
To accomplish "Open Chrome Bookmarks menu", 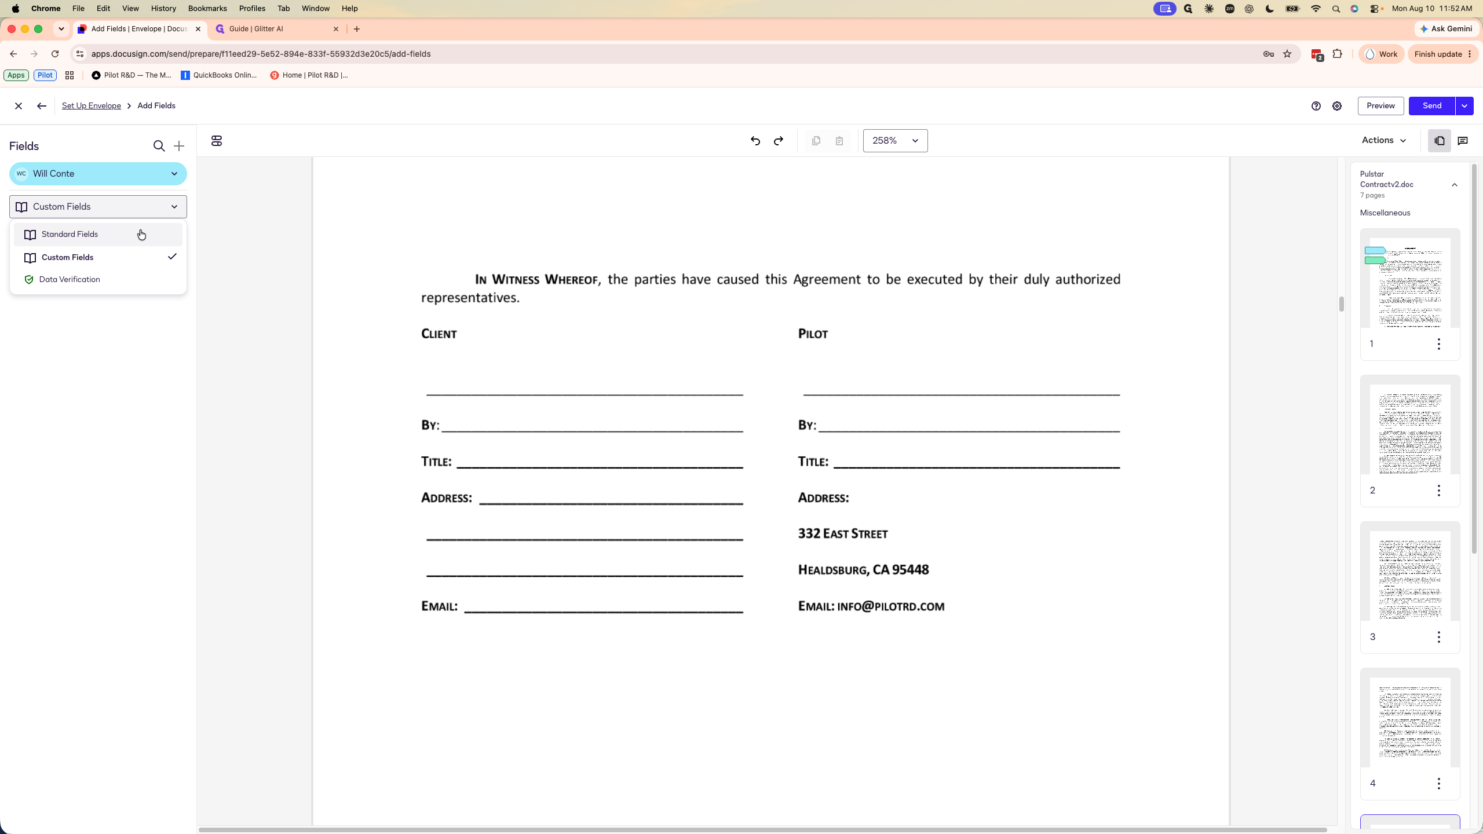I will click(207, 9).
